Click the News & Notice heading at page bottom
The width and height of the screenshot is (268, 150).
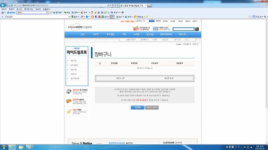(82, 143)
